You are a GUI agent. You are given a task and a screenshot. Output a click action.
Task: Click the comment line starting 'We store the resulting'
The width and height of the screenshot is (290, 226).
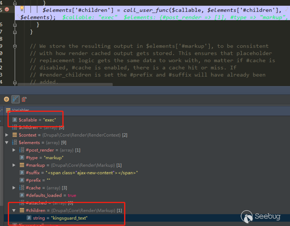149,46
